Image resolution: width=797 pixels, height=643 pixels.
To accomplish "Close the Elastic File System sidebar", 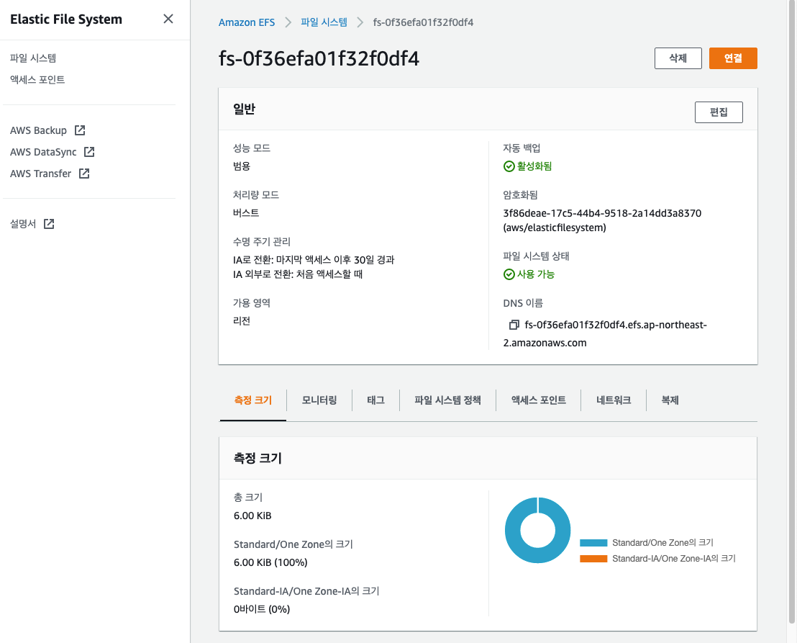I will tap(168, 19).
